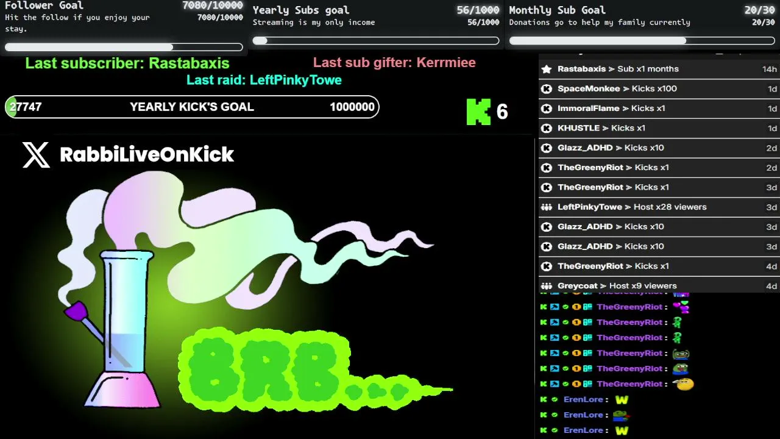Screen dimensions: 780x439
Task: Click the Pepe emote in ErenLore's message
Action: click(620, 415)
